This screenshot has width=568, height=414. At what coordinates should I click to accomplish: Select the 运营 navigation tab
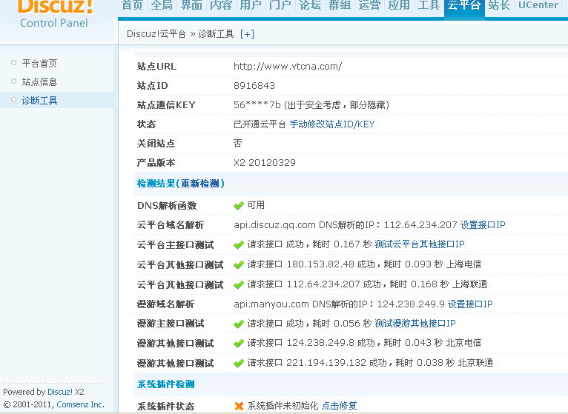369,5
